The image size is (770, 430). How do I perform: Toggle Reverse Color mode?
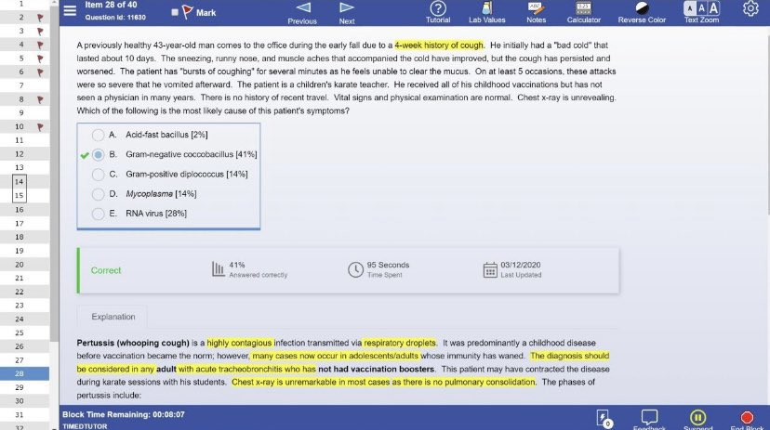[x=642, y=7]
